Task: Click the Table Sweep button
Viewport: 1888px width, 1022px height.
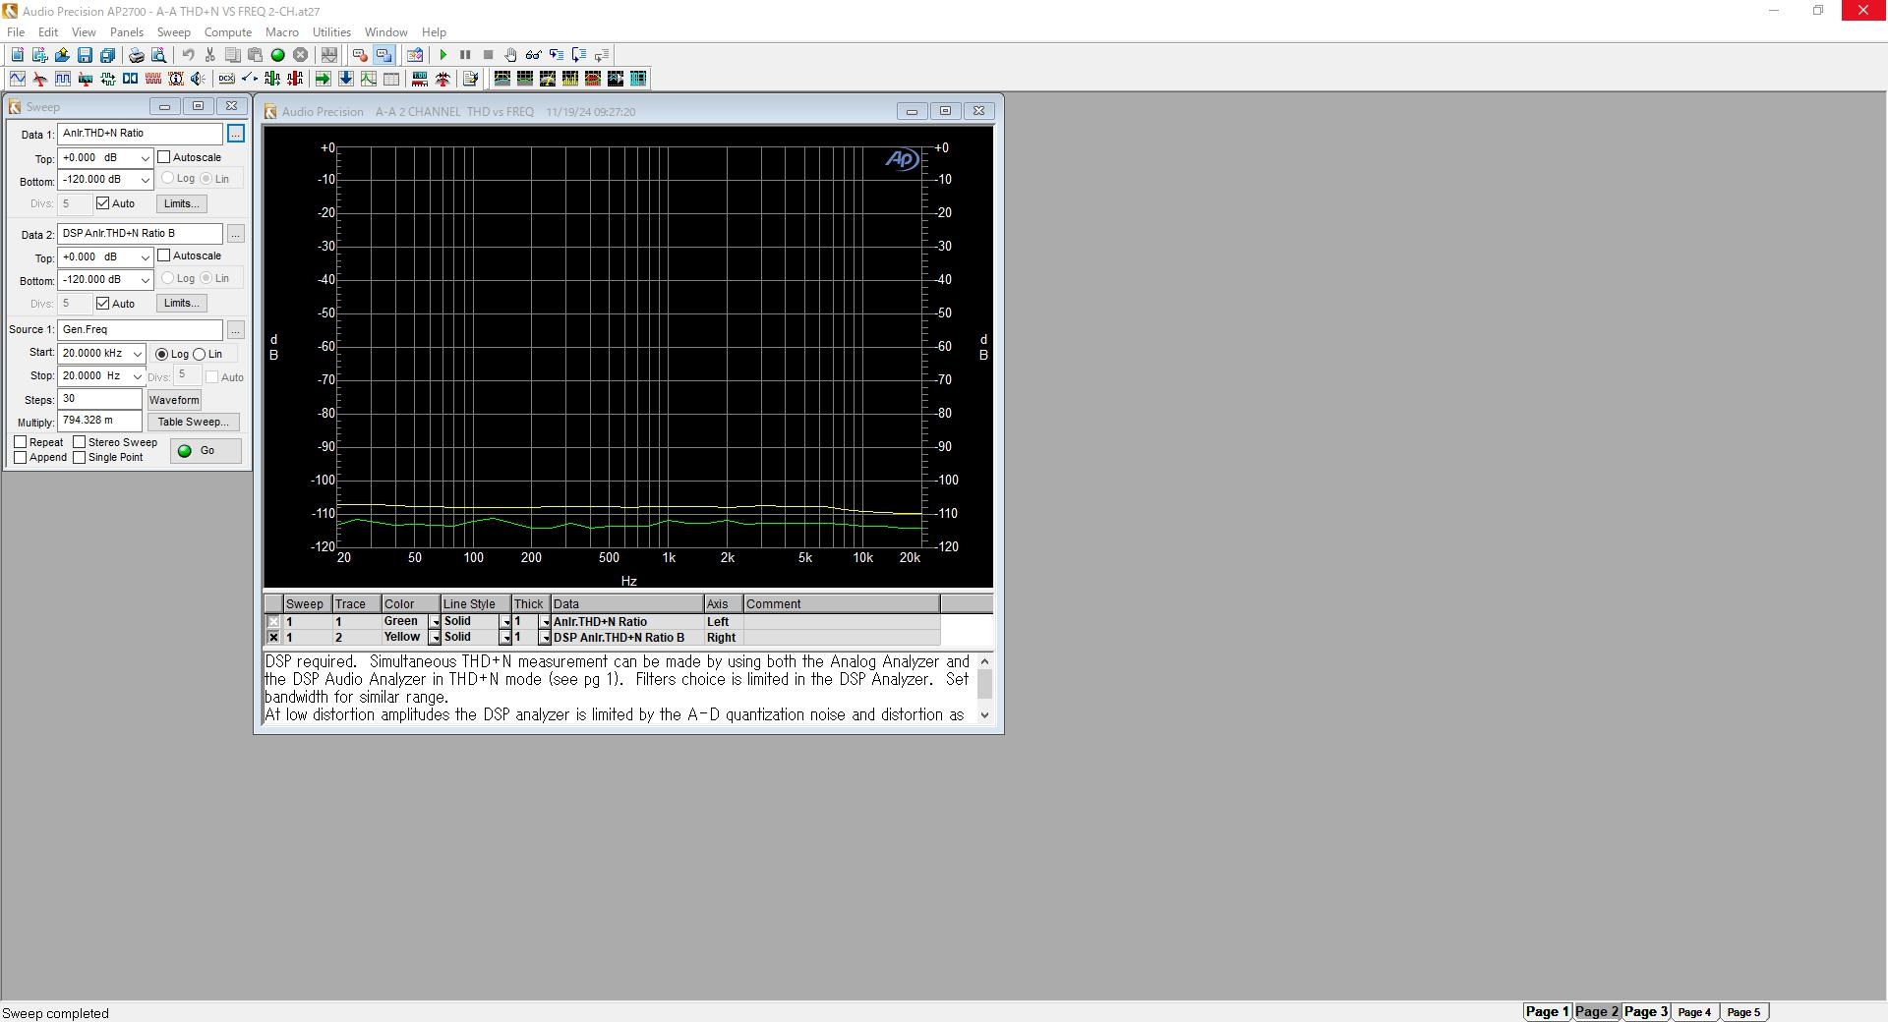Action: pyautogui.click(x=193, y=422)
